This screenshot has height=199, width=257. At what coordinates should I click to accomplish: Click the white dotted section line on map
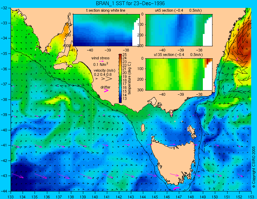[x=93, y=119]
